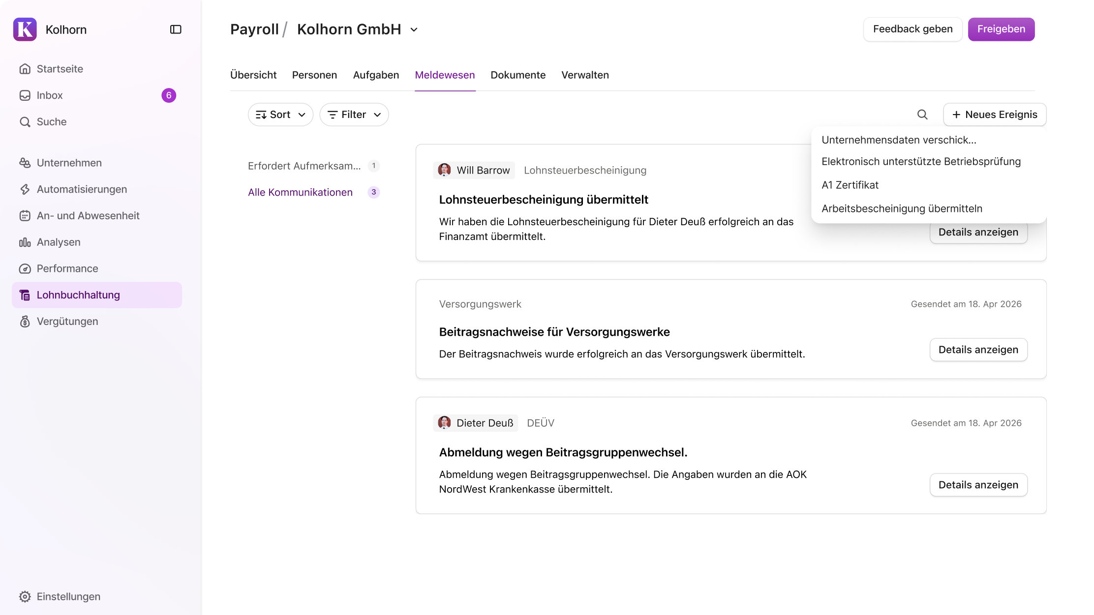Click the Payroll breadcrumb link

coord(254,29)
